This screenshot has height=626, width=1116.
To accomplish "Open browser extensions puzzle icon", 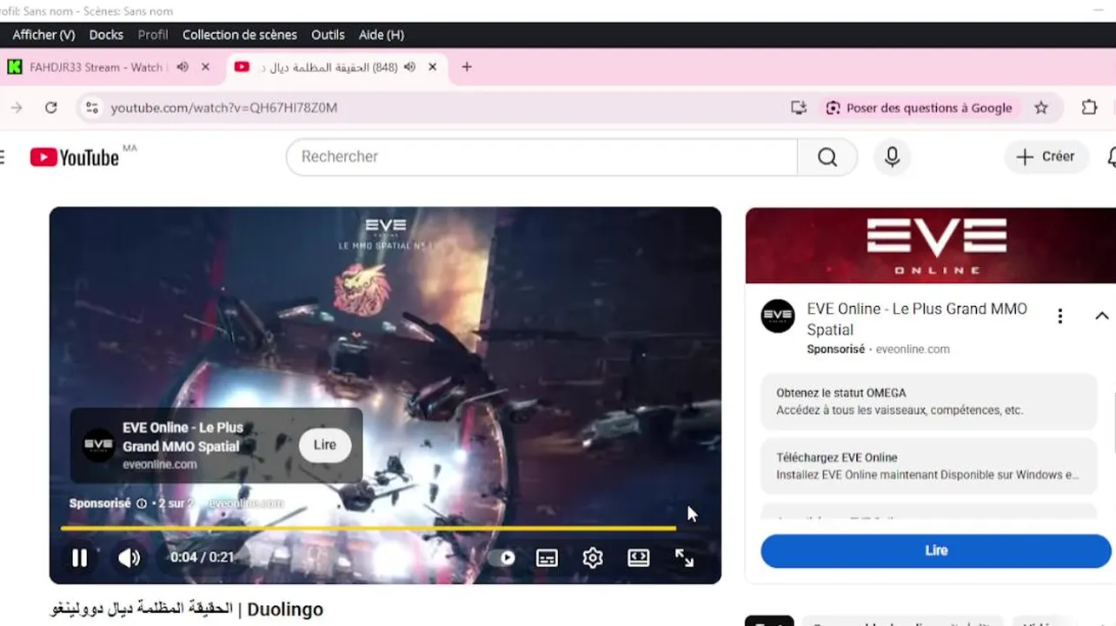I will 1089,108.
